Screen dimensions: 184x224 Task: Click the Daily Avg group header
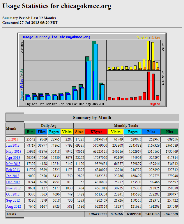pyautogui.click(x=49, y=126)
